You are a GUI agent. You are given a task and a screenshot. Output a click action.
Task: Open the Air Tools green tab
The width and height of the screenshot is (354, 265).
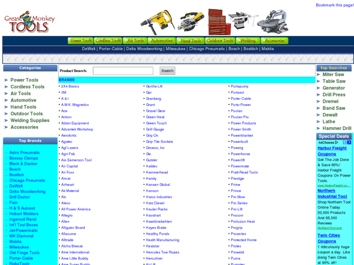pos(135,40)
